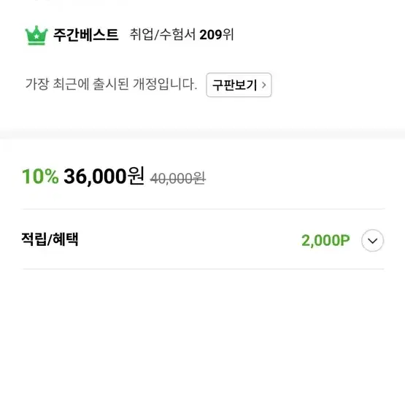Click the separator line under the price
405x405 pixels.
pos(204,209)
